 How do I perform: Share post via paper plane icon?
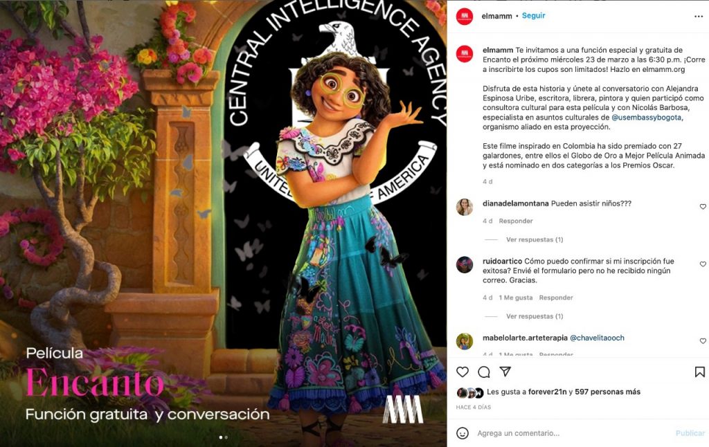coord(505,372)
